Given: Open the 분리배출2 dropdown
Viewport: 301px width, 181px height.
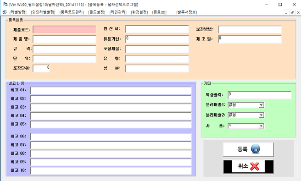Looking at the screenshot, I should pos(261,115).
